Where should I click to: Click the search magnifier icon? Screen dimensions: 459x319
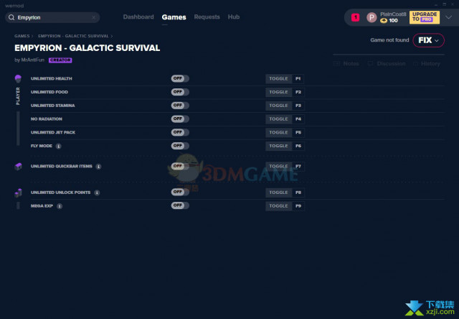tap(11, 17)
